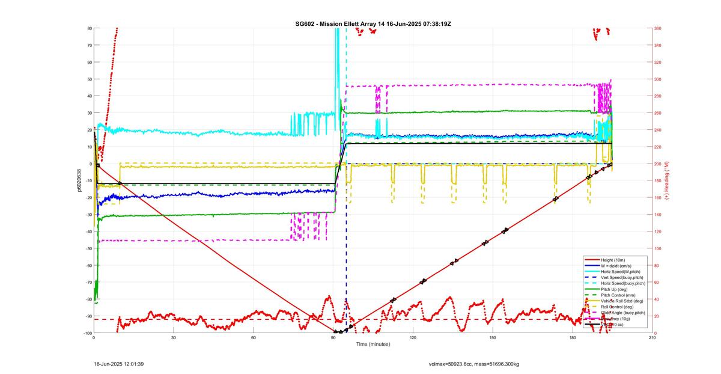The image size is (721, 374).
Task: Click x-axis tick label '90'
Action: coord(333,338)
